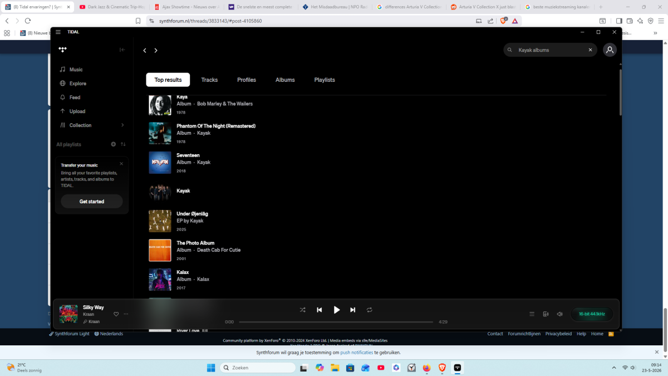Viewport: 668px width, 376px height.
Task: Click the Play button
Action: tap(336, 310)
